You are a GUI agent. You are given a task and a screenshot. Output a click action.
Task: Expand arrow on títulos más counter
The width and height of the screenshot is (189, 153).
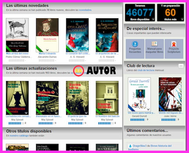click(182, 19)
